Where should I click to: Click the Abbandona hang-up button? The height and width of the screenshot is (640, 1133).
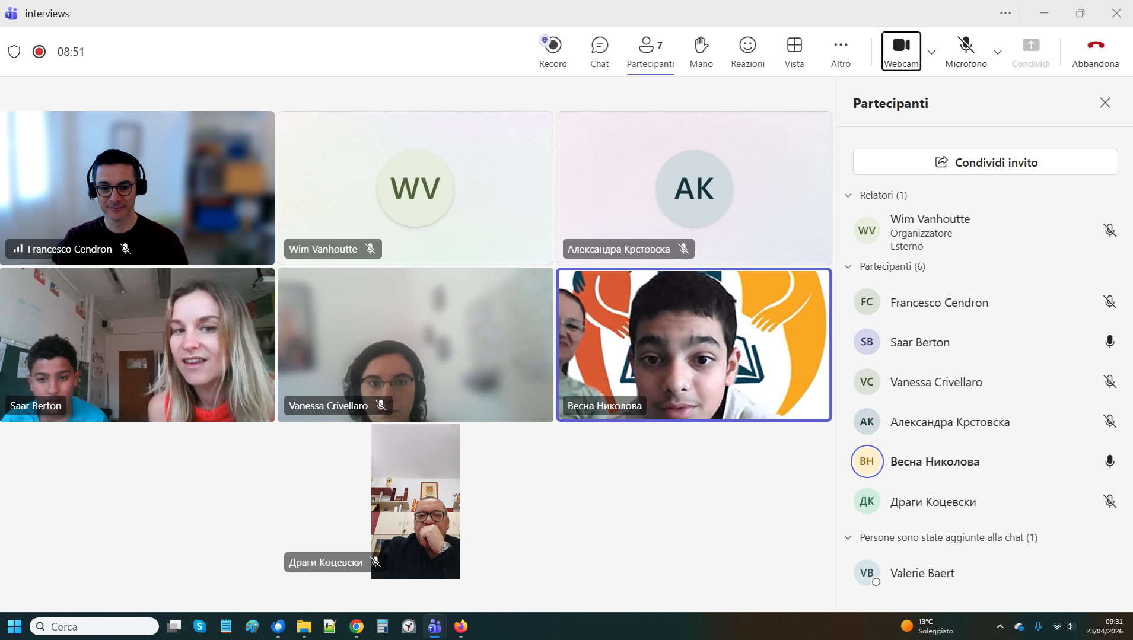pos(1096,52)
